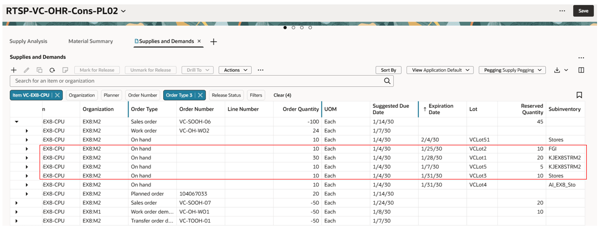Click the item or organization search field
600x237 pixels.
coord(201,81)
